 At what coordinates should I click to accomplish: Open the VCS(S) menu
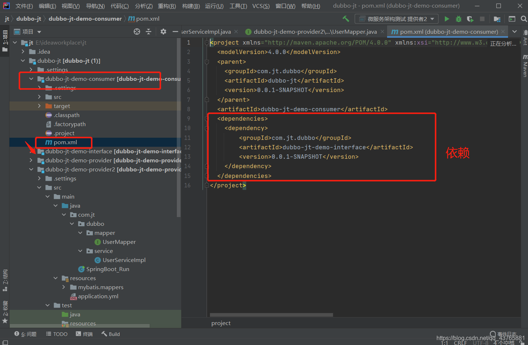[x=261, y=6]
